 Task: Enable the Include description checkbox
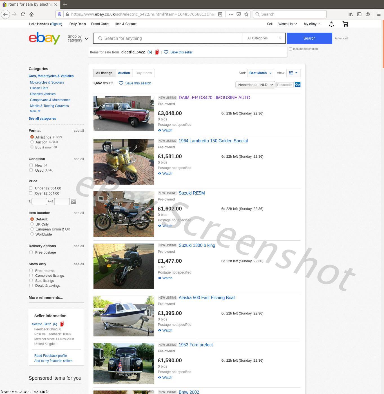290,49
